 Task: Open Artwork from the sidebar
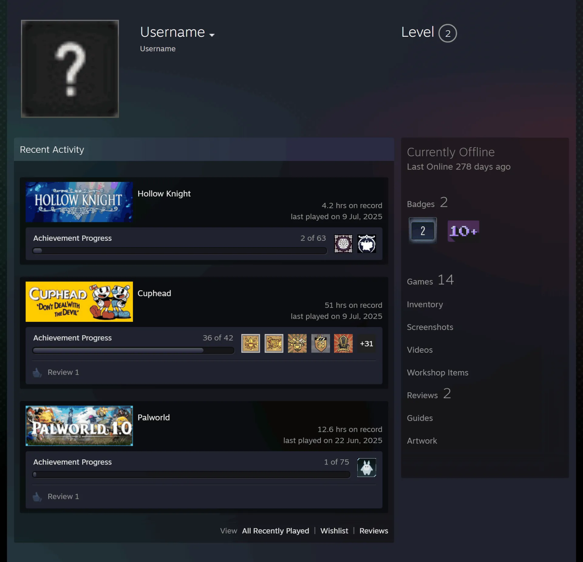422,441
